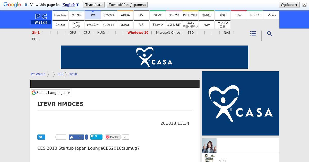Open the Owlly お金と暮らし tab
The width and height of the screenshot is (309, 162).
coord(190,24)
